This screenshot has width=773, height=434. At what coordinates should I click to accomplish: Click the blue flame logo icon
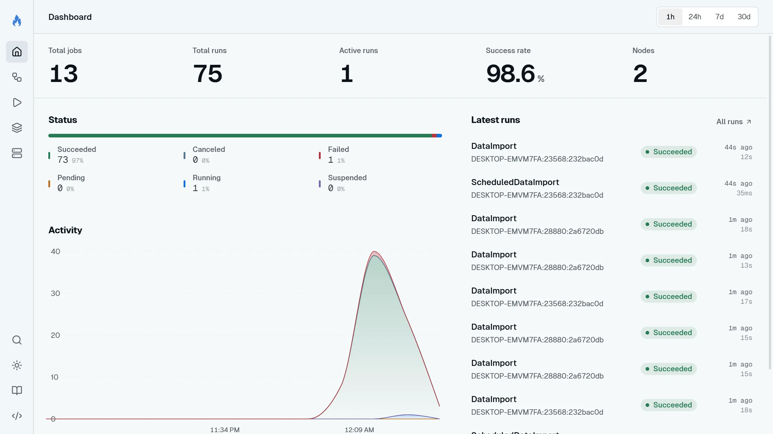(17, 20)
